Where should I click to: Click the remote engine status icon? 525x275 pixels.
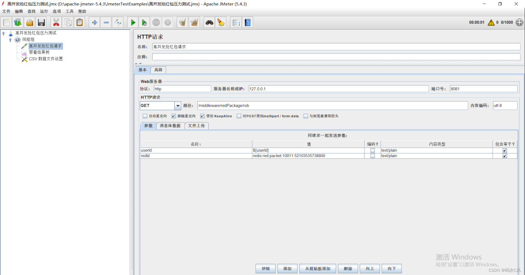point(519,23)
